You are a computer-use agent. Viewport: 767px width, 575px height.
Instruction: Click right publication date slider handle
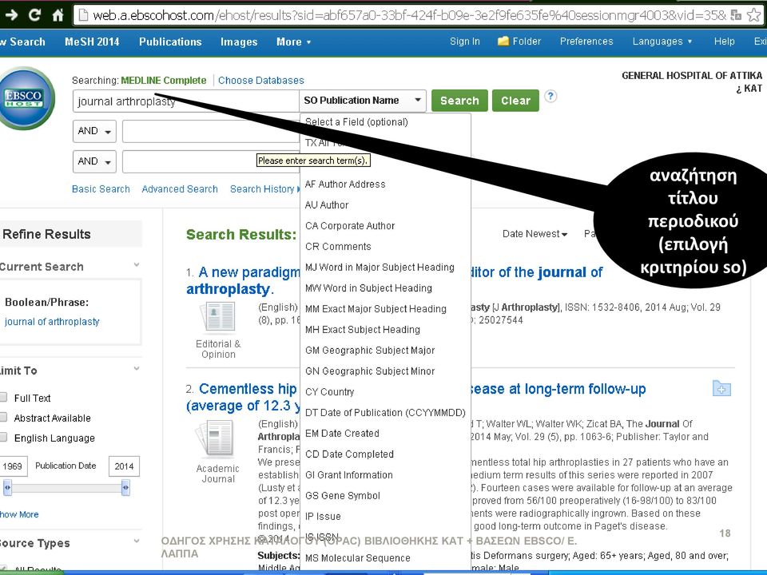click(125, 487)
